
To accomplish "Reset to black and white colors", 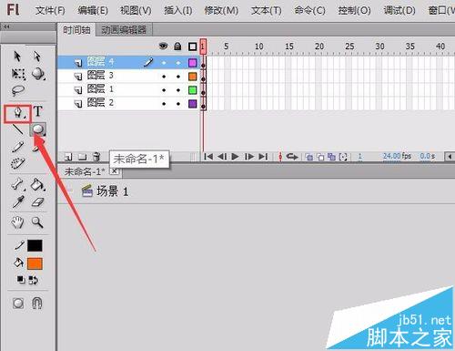I will (x=20, y=280).
